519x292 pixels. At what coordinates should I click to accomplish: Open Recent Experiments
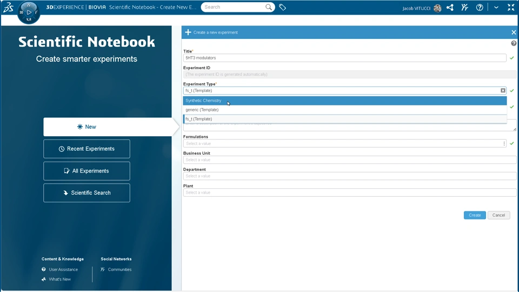[86, 149]
